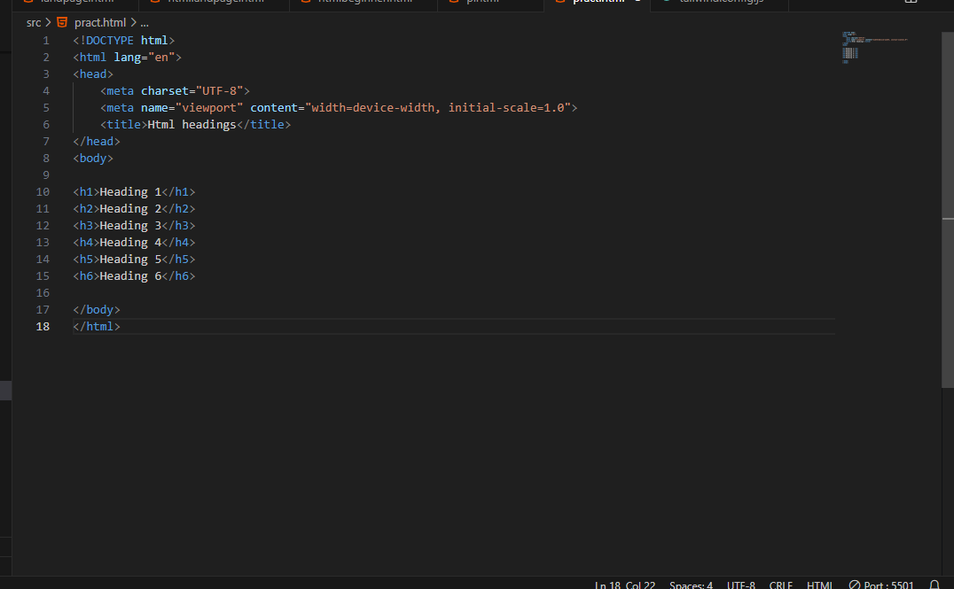
Task: Click the charset attribute name
Action: [165, 90]
